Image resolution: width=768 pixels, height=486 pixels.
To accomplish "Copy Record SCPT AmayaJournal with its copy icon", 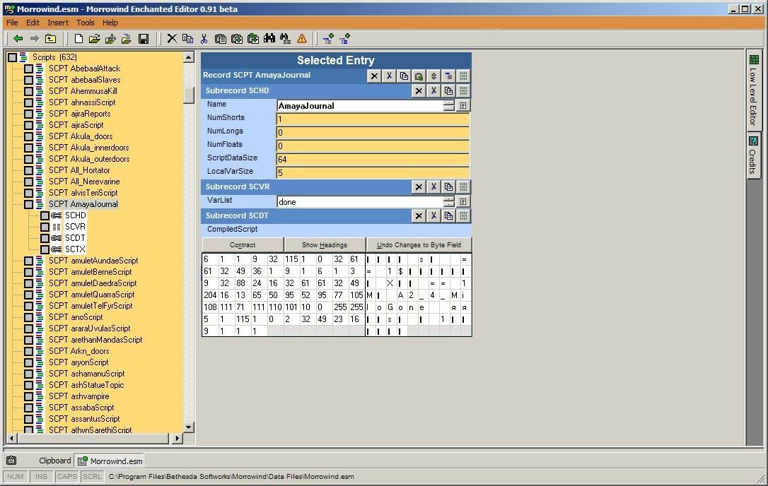I will pyautogui.click(x=404, y=76).
